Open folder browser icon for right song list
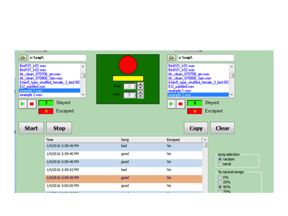This screenshot has width=288, height=216. pos(171,58)
